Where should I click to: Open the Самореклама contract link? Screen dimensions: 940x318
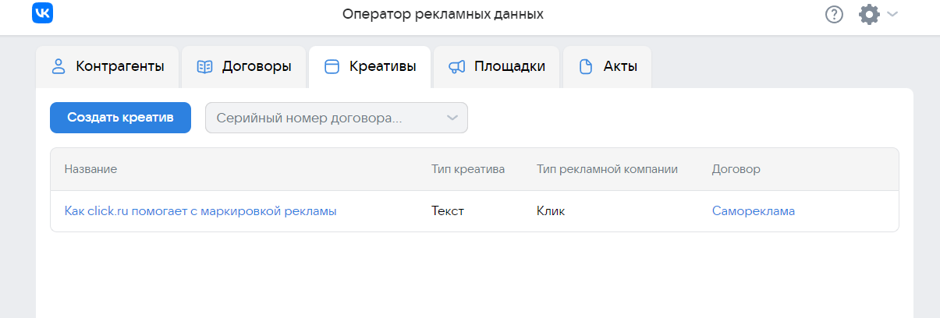tap(754, 210)
